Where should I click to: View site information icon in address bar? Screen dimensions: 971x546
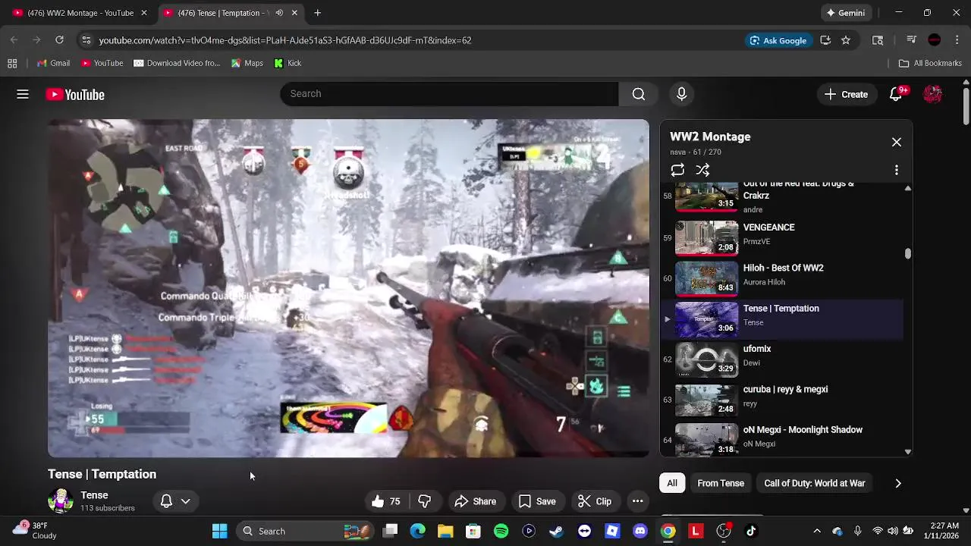tap(86, 40)
